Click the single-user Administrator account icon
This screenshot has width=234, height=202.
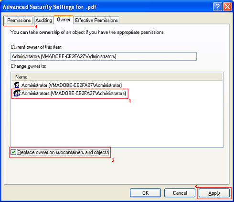[x=17, y=85]
